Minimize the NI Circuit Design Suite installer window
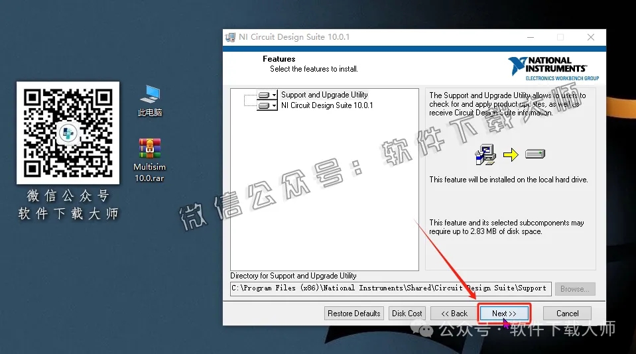The image size is (636, 354). [x=531, y=37]
